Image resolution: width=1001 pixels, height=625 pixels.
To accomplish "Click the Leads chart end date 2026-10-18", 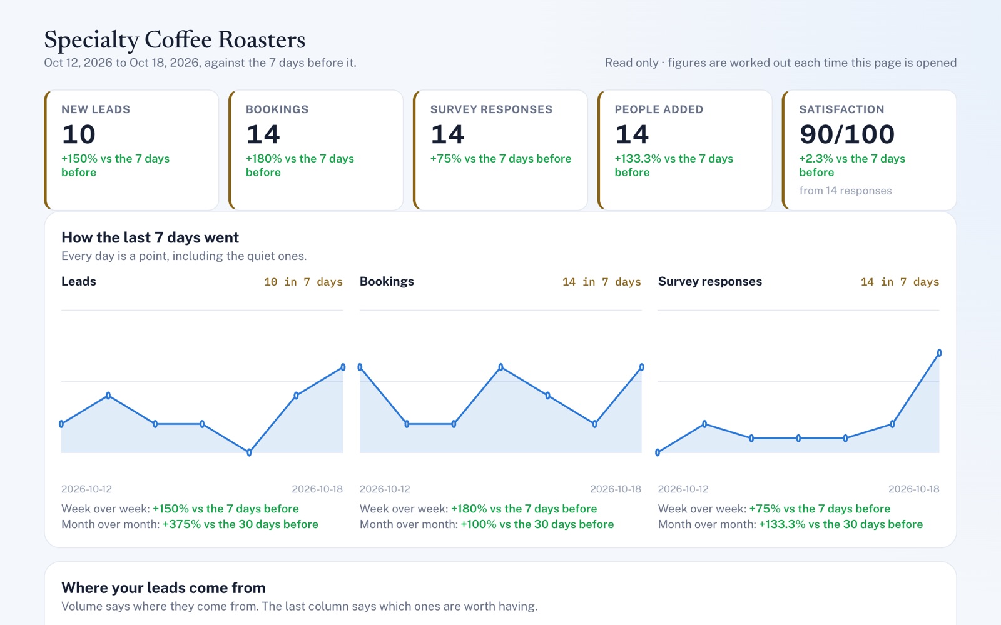I will [x=317, y=489].
